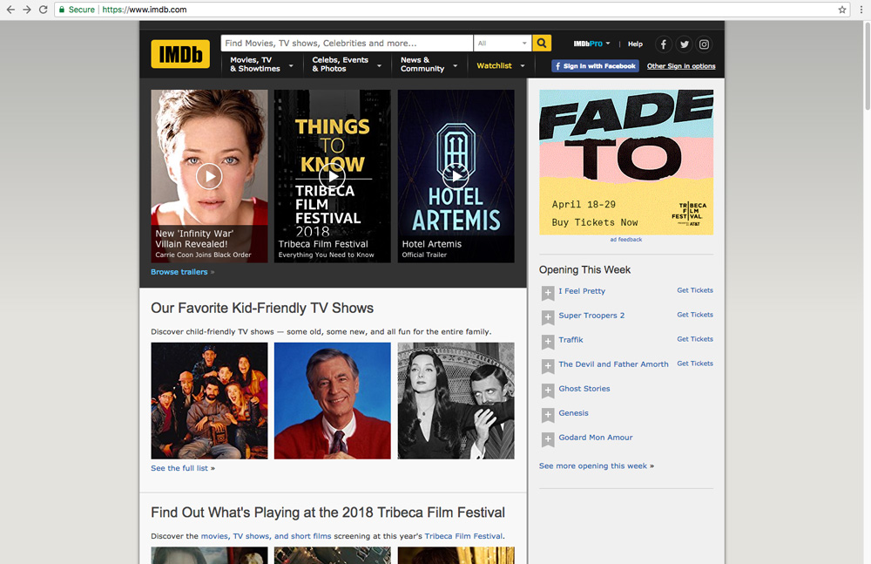Image resolution: width=871 pixels, height=564 pixels.
Task: Click the secure padlock icon
Action: (x=62, y=10)
